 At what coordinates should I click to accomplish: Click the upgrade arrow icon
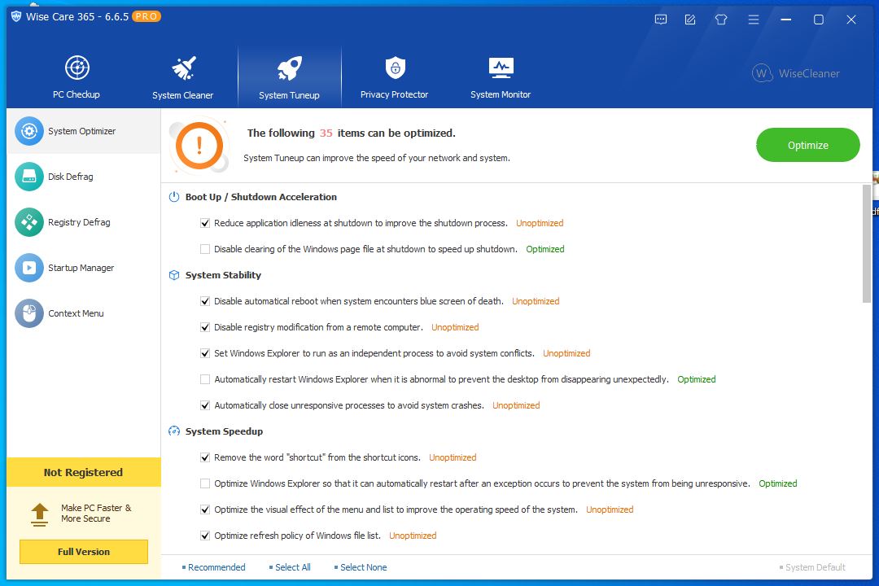click(x=39, y=514)
